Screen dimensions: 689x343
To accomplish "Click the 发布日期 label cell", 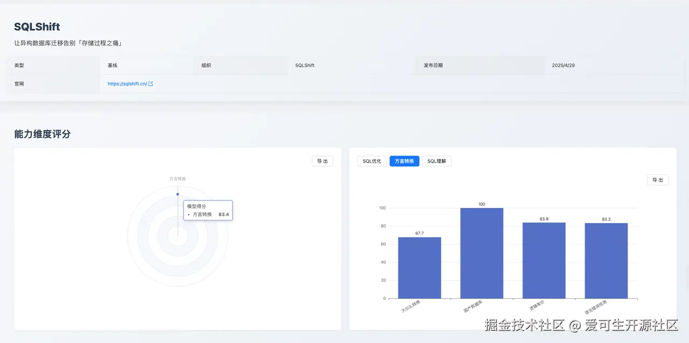I will (x=480, y=65).
